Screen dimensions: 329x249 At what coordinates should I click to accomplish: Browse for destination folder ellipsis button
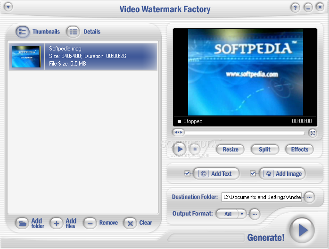309,197
